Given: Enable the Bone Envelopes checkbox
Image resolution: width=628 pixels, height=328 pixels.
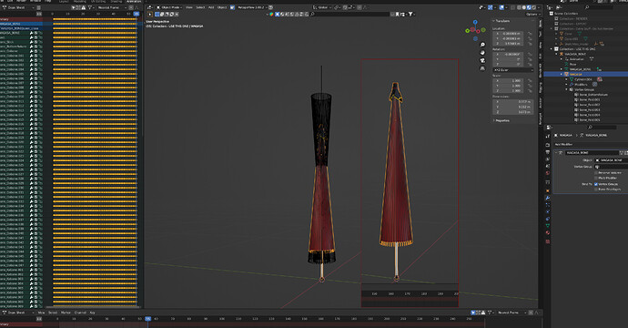Looking at the screenshot, I should click(x=595, y=190).
